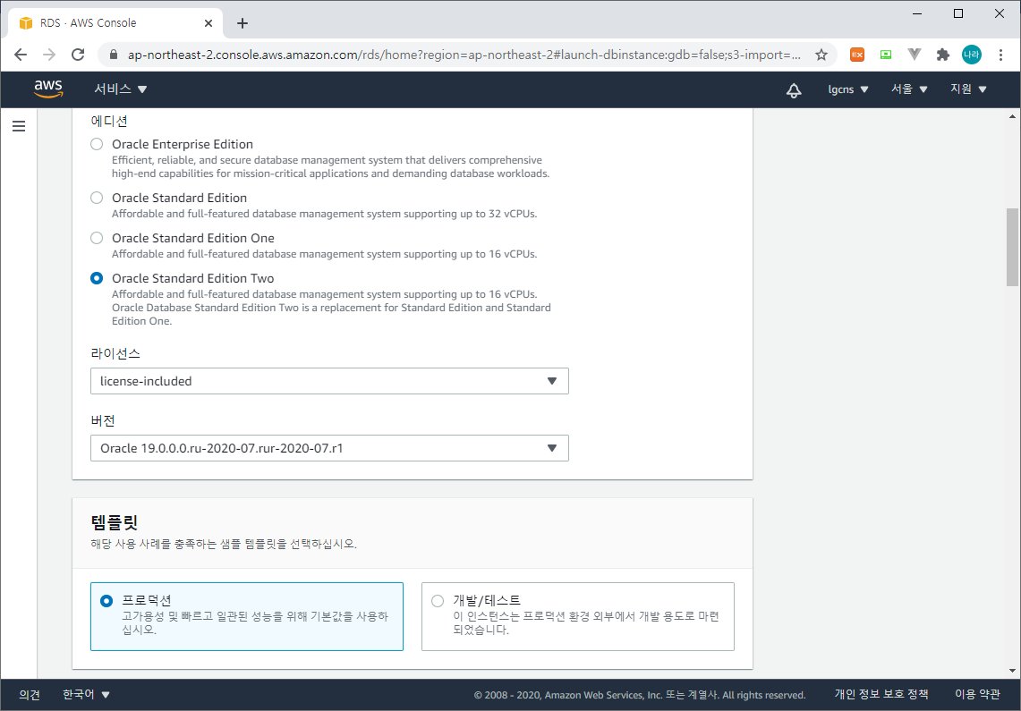
Task: Click the 템플릿 section heading
Action: tap(115, 522)
